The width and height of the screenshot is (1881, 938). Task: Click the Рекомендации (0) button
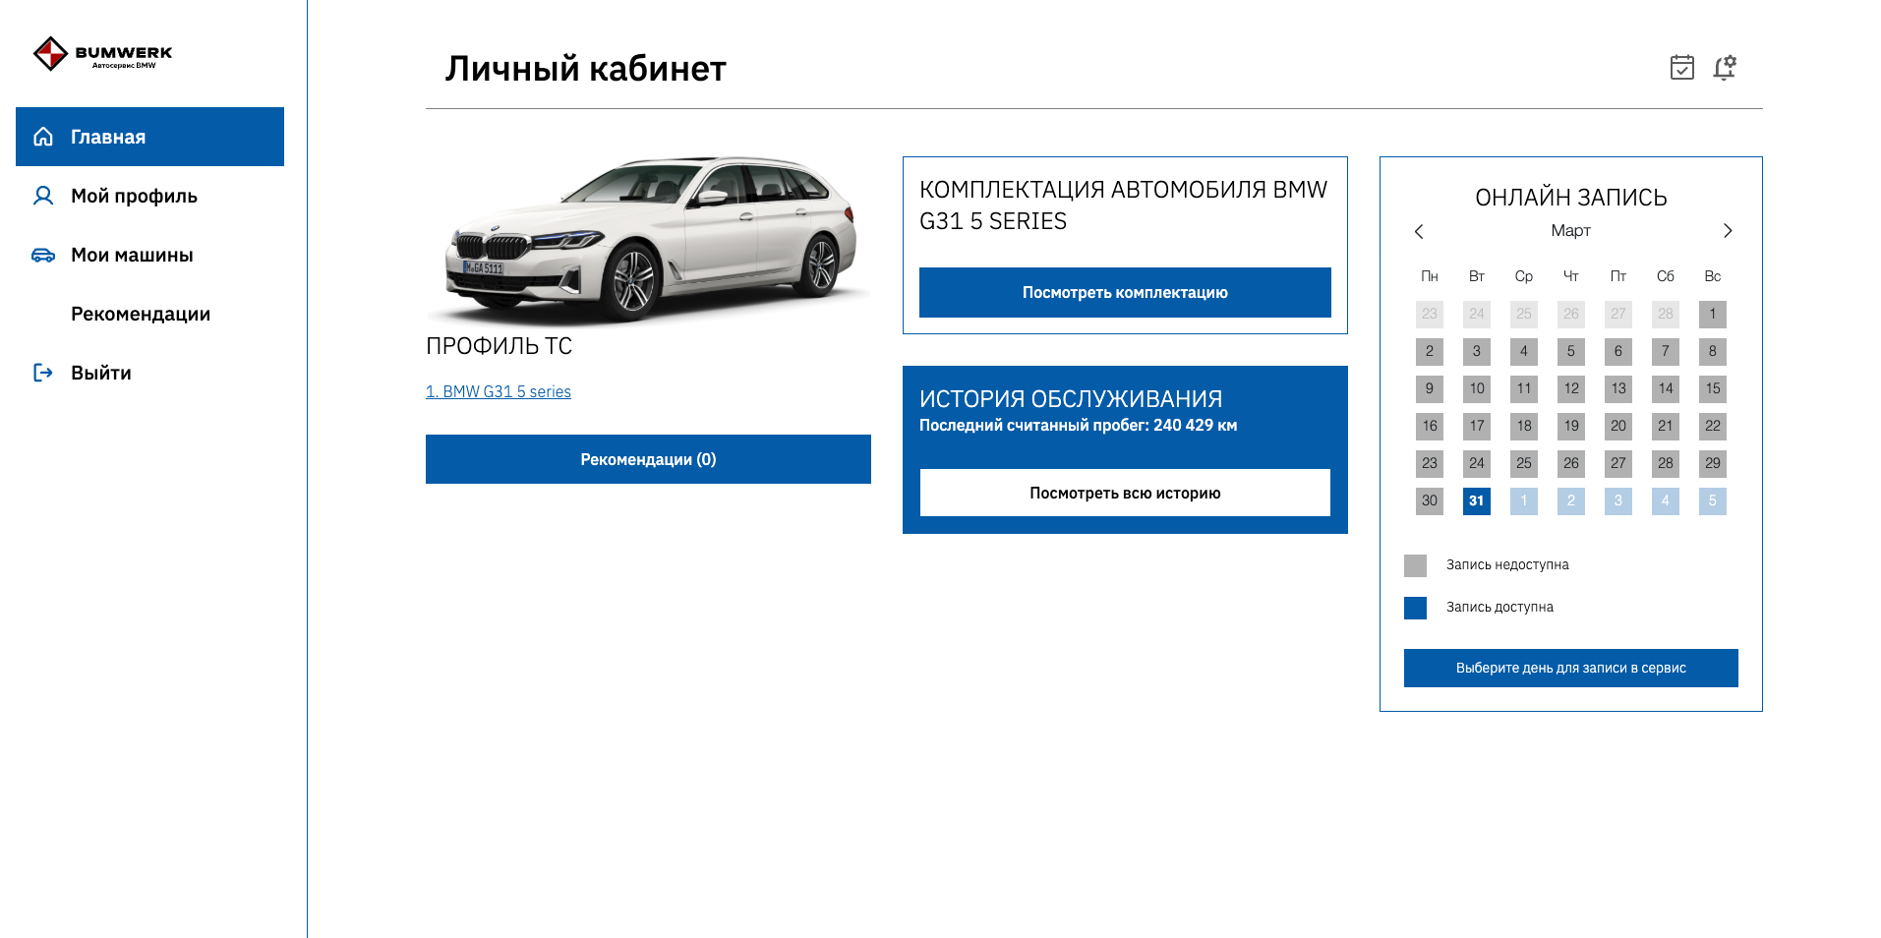[648, 459]
